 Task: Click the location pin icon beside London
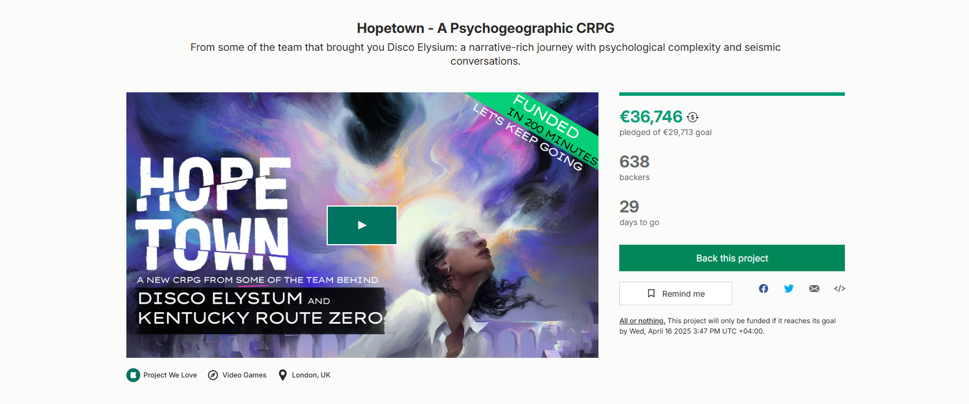[x=283, y=375]
